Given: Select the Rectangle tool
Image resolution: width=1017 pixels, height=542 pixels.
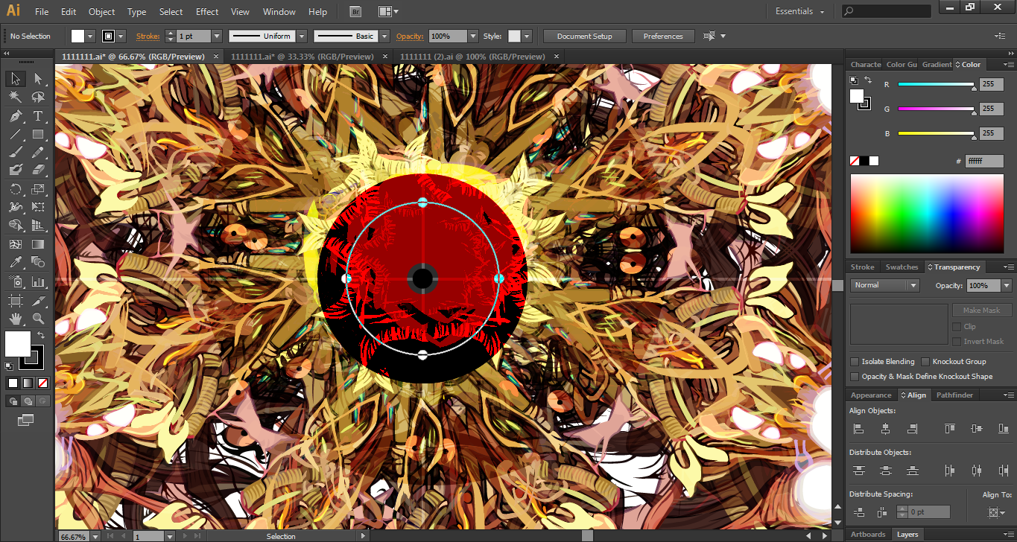Looking at the screenshot, I should tap(38, 135).
